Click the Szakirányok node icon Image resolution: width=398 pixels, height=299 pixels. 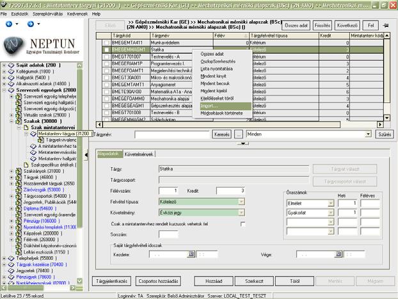point(19,171)
